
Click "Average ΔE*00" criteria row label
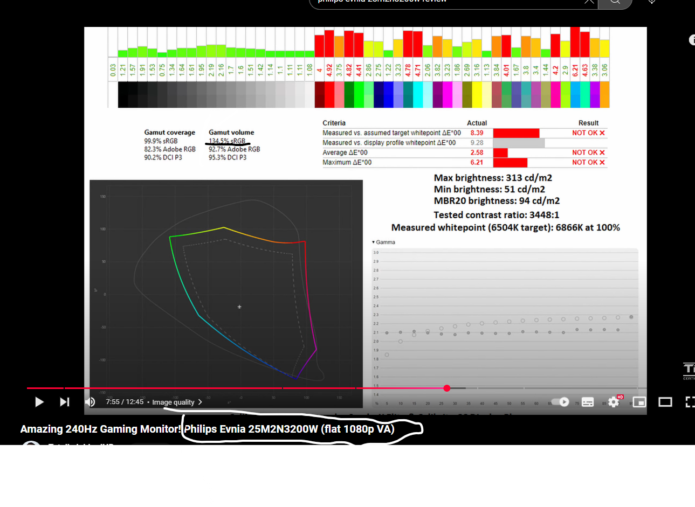345,153
